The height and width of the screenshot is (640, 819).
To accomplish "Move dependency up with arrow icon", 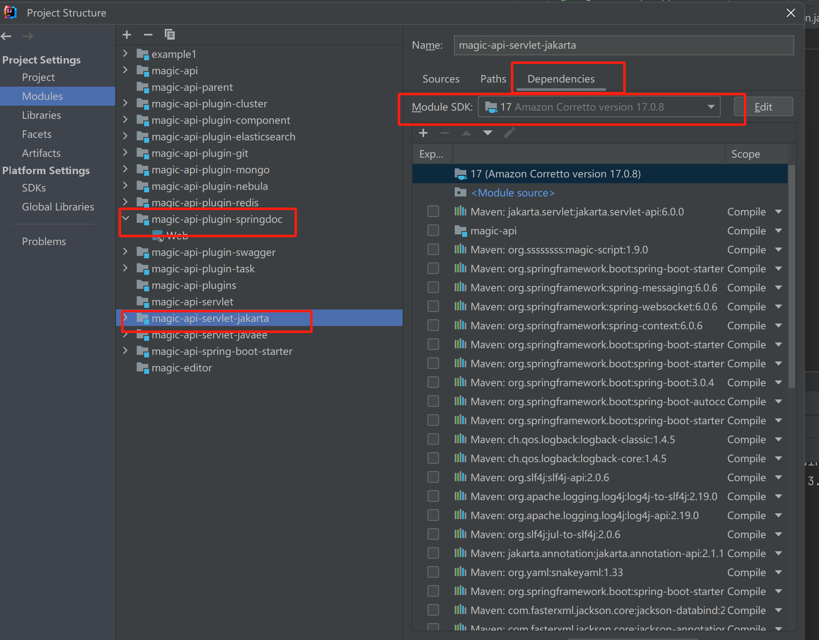I will tap(466, 133).
